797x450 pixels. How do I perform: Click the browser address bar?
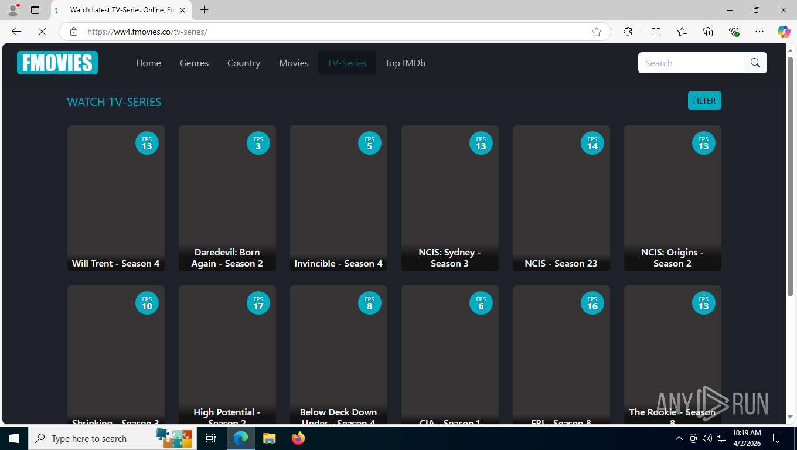pyautogui.click(x=334, y=32)
